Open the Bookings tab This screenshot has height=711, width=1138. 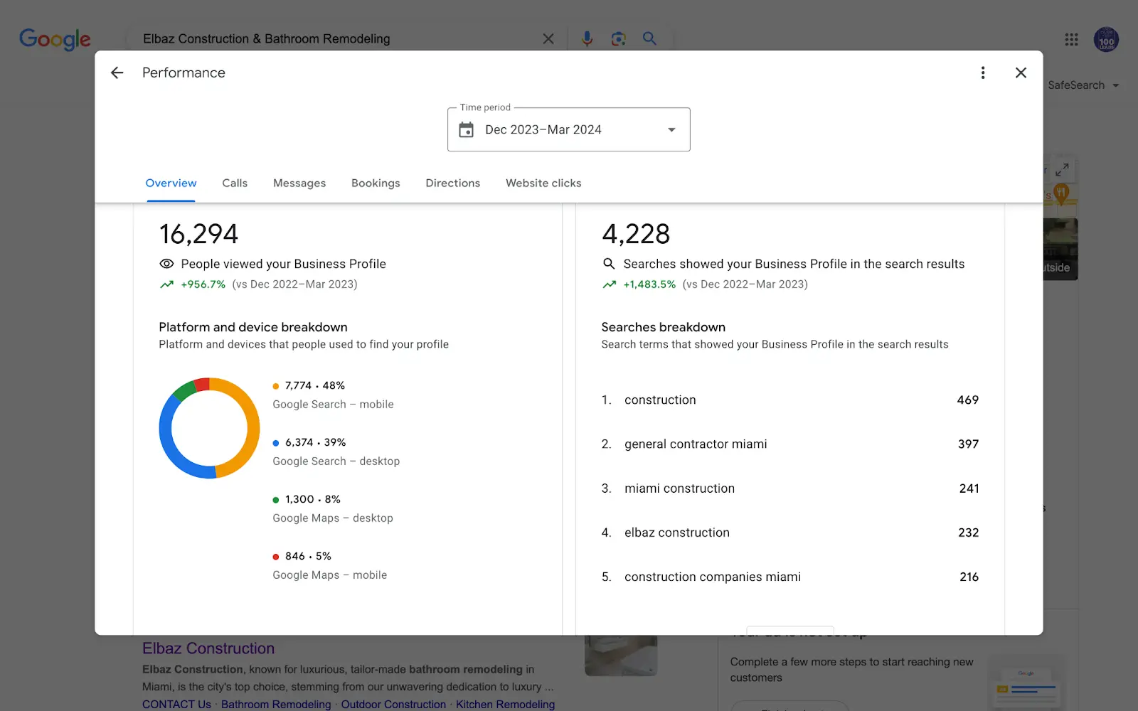point(376,183)
